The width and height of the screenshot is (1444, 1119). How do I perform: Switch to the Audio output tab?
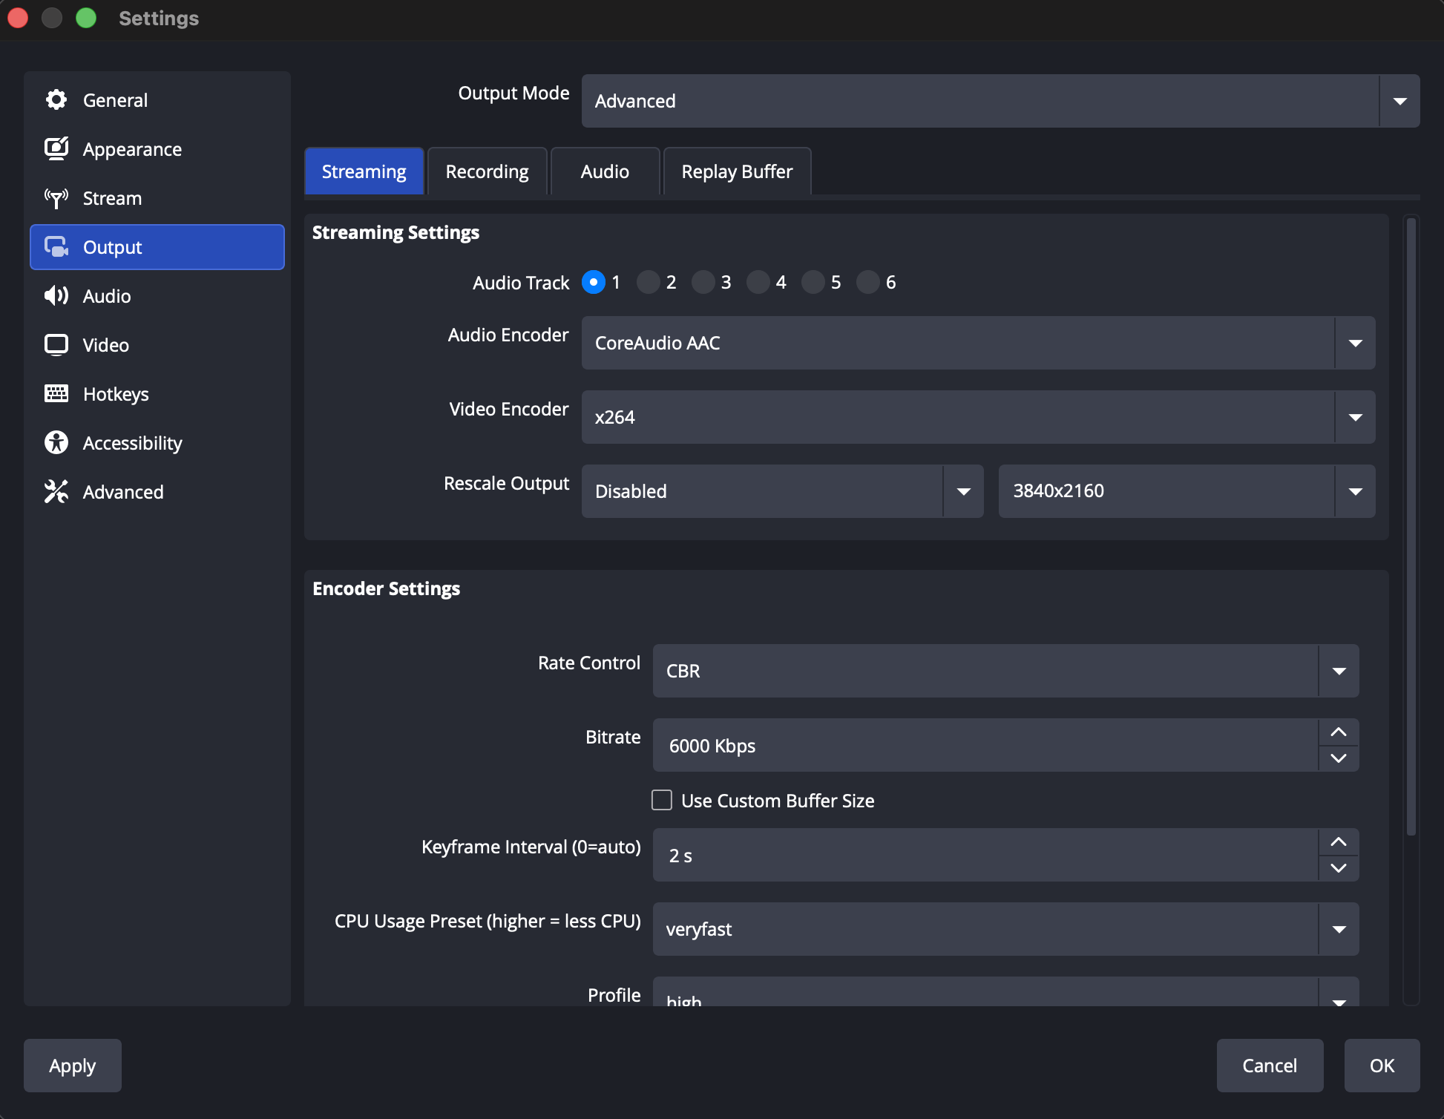coord(605,171)
